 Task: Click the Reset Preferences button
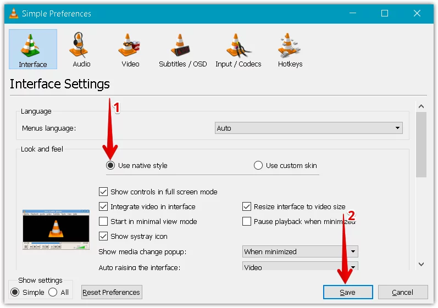coord(112,292)
